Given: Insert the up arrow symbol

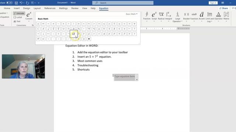Looking at the screenshot, I should click(x=135, y=29).
